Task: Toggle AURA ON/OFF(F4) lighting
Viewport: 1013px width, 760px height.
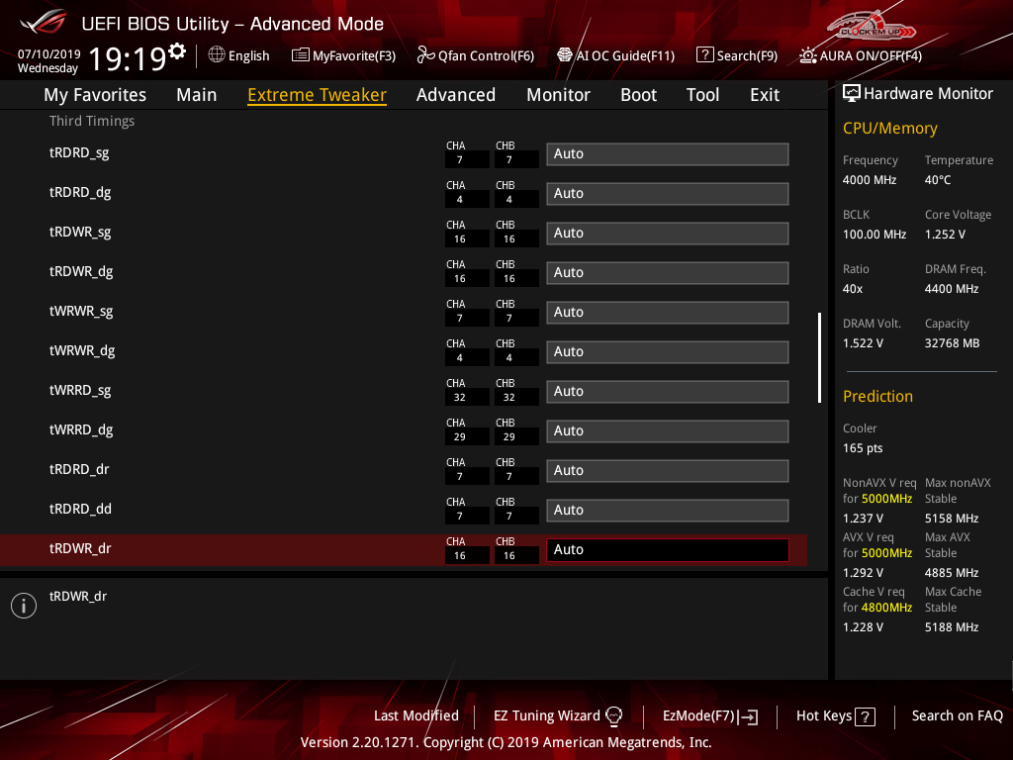Action: pyautogui.click(x=808, y=55)
